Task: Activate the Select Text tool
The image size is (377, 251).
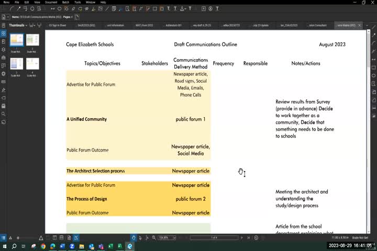Action: coord(147,238)
